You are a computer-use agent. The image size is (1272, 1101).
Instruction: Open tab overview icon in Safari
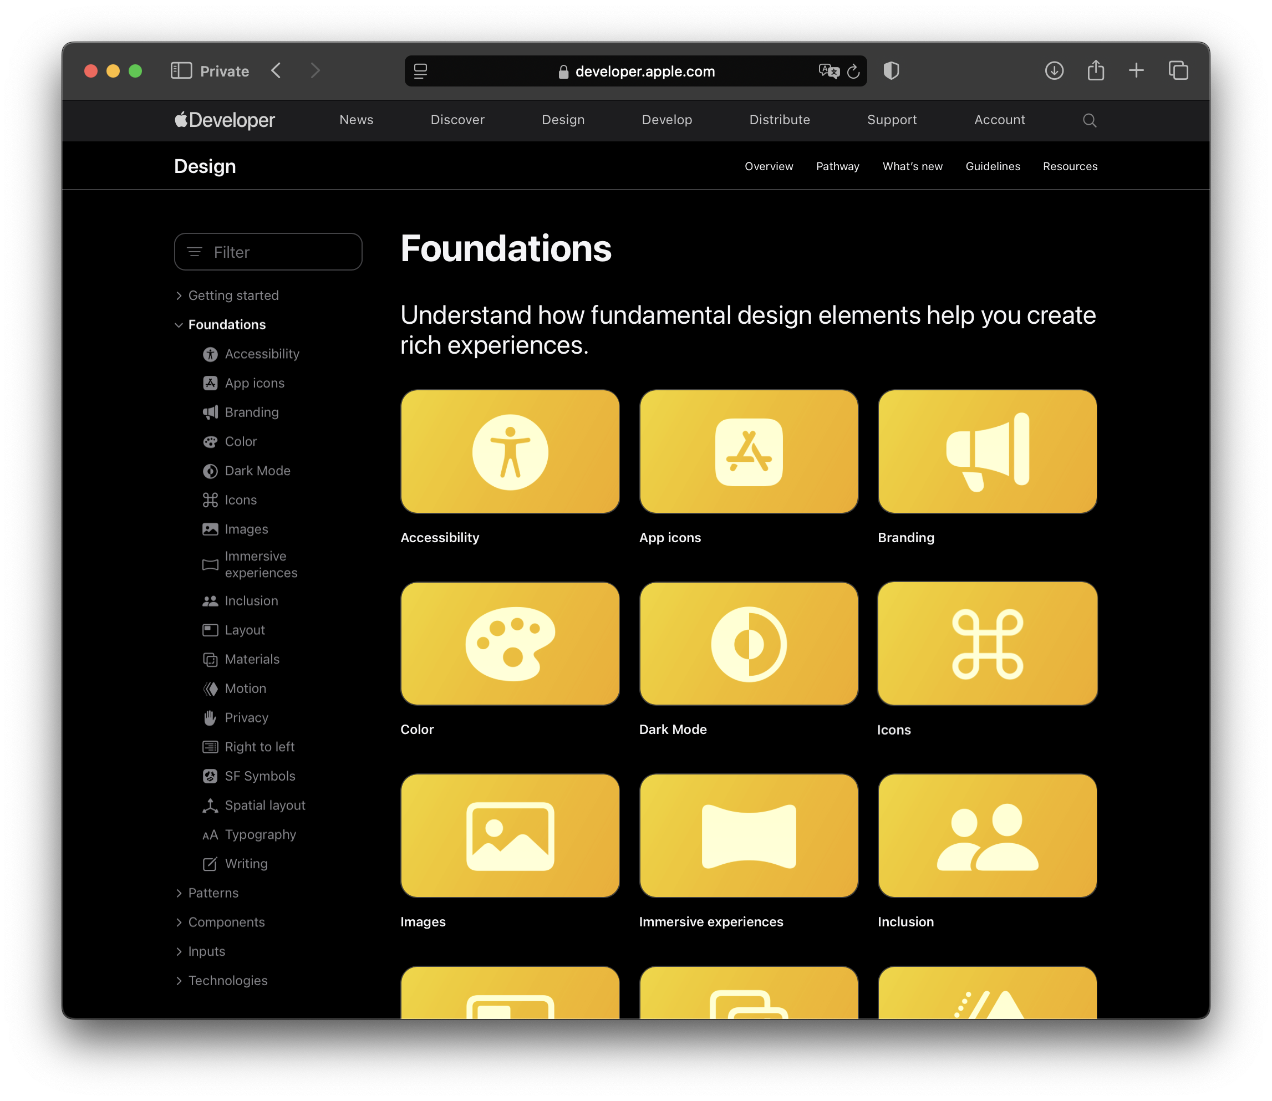(x=1177, y=70)
